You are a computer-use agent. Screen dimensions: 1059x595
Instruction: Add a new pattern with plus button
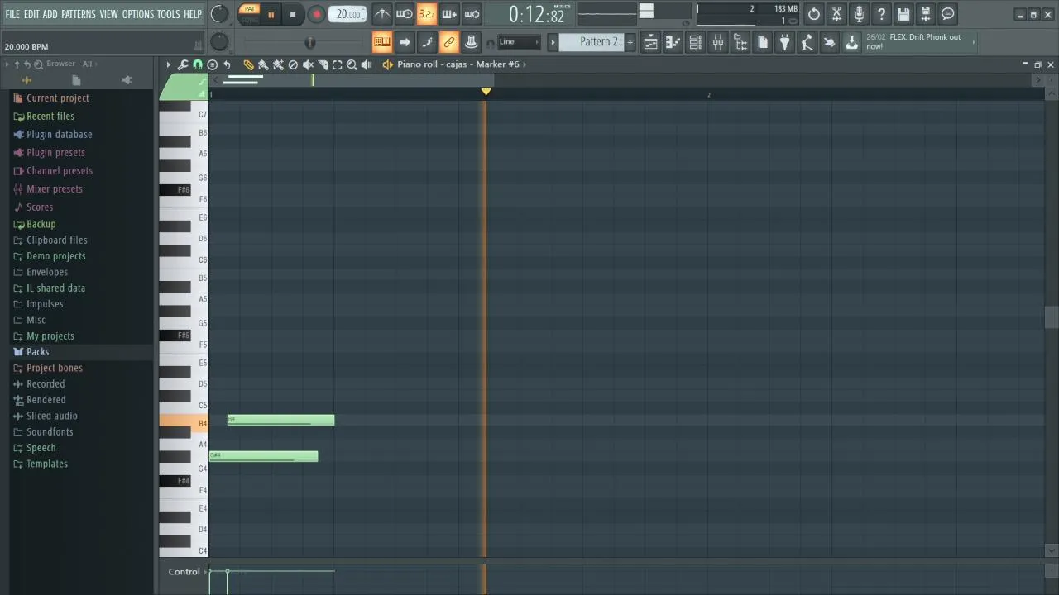pos(630,42)
